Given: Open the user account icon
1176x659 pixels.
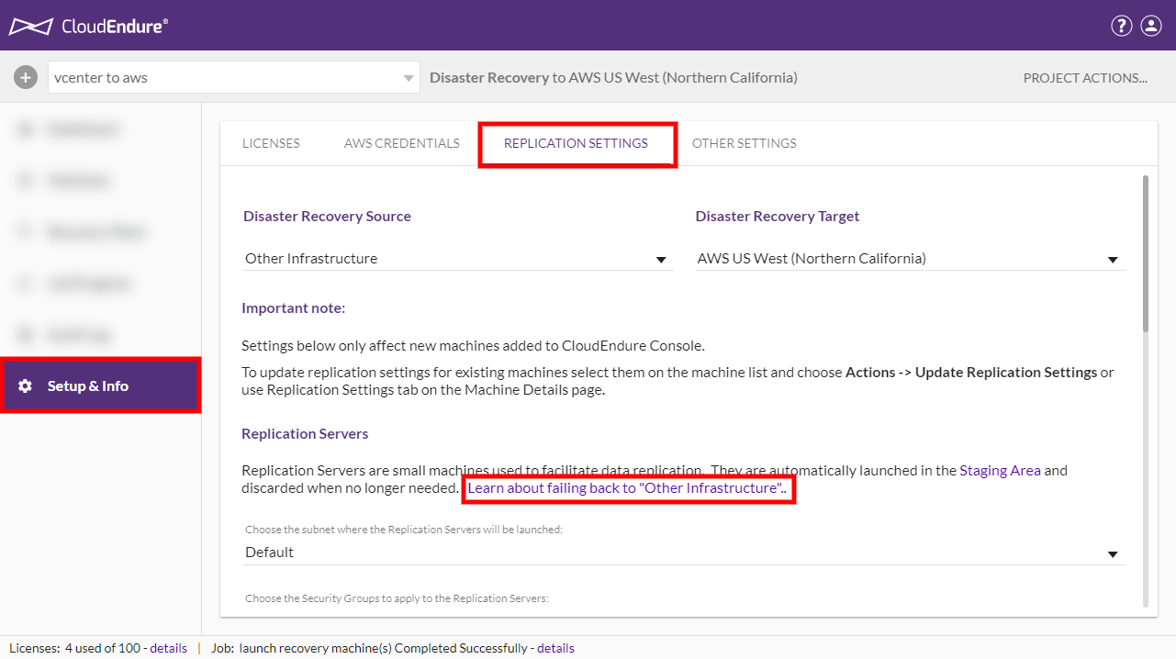Looking at the screenshot, I should [x=1151, y=26].
